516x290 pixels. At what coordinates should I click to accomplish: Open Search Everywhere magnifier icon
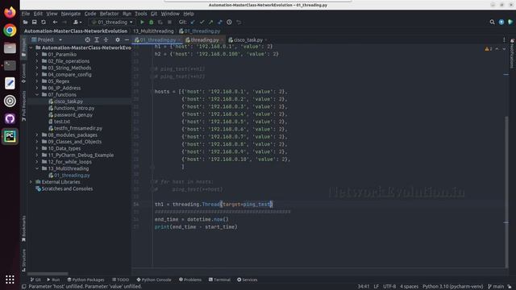pyautogui.click(x=492, y=22)
